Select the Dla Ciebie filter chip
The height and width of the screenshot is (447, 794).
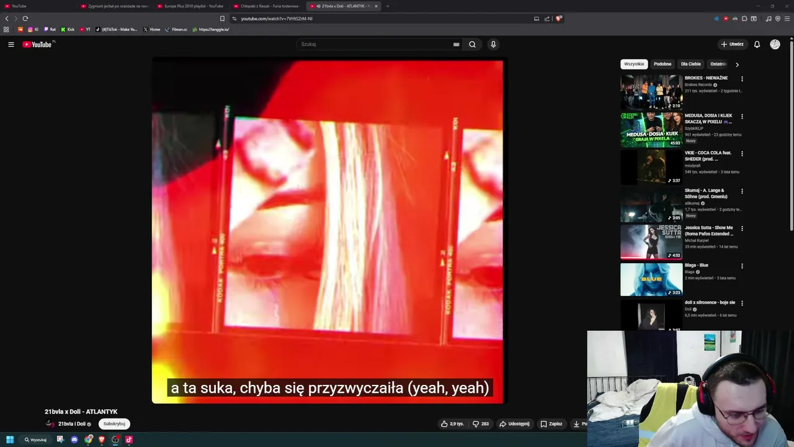[691, 64]
